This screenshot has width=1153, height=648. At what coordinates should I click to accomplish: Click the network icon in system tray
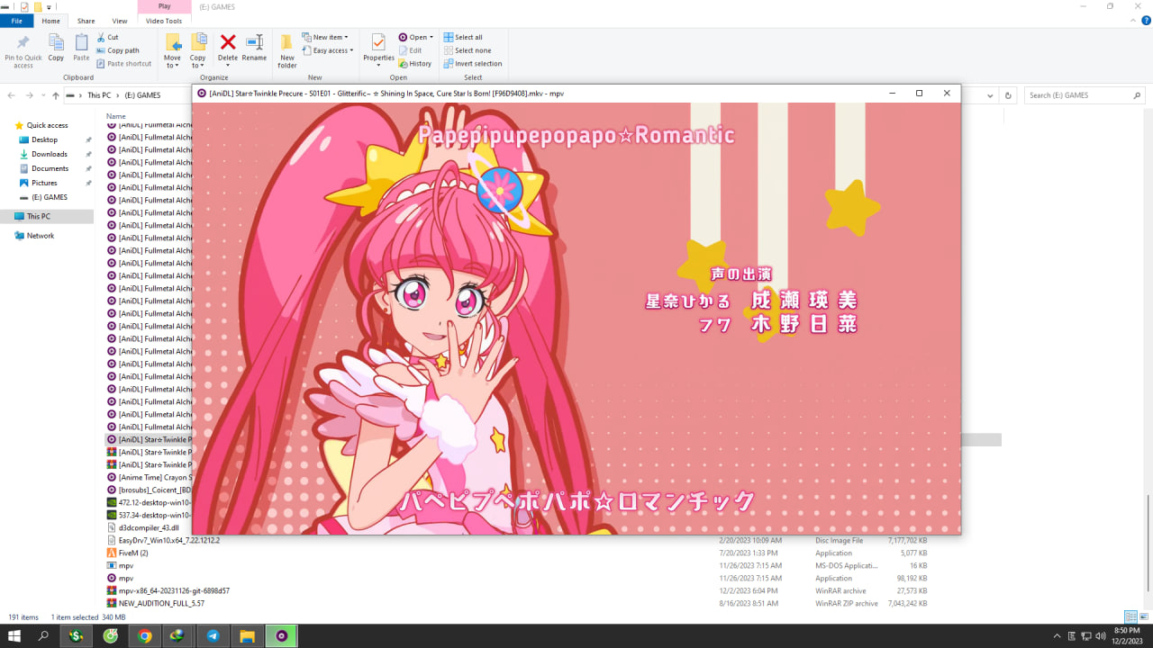coord(1086,636)
